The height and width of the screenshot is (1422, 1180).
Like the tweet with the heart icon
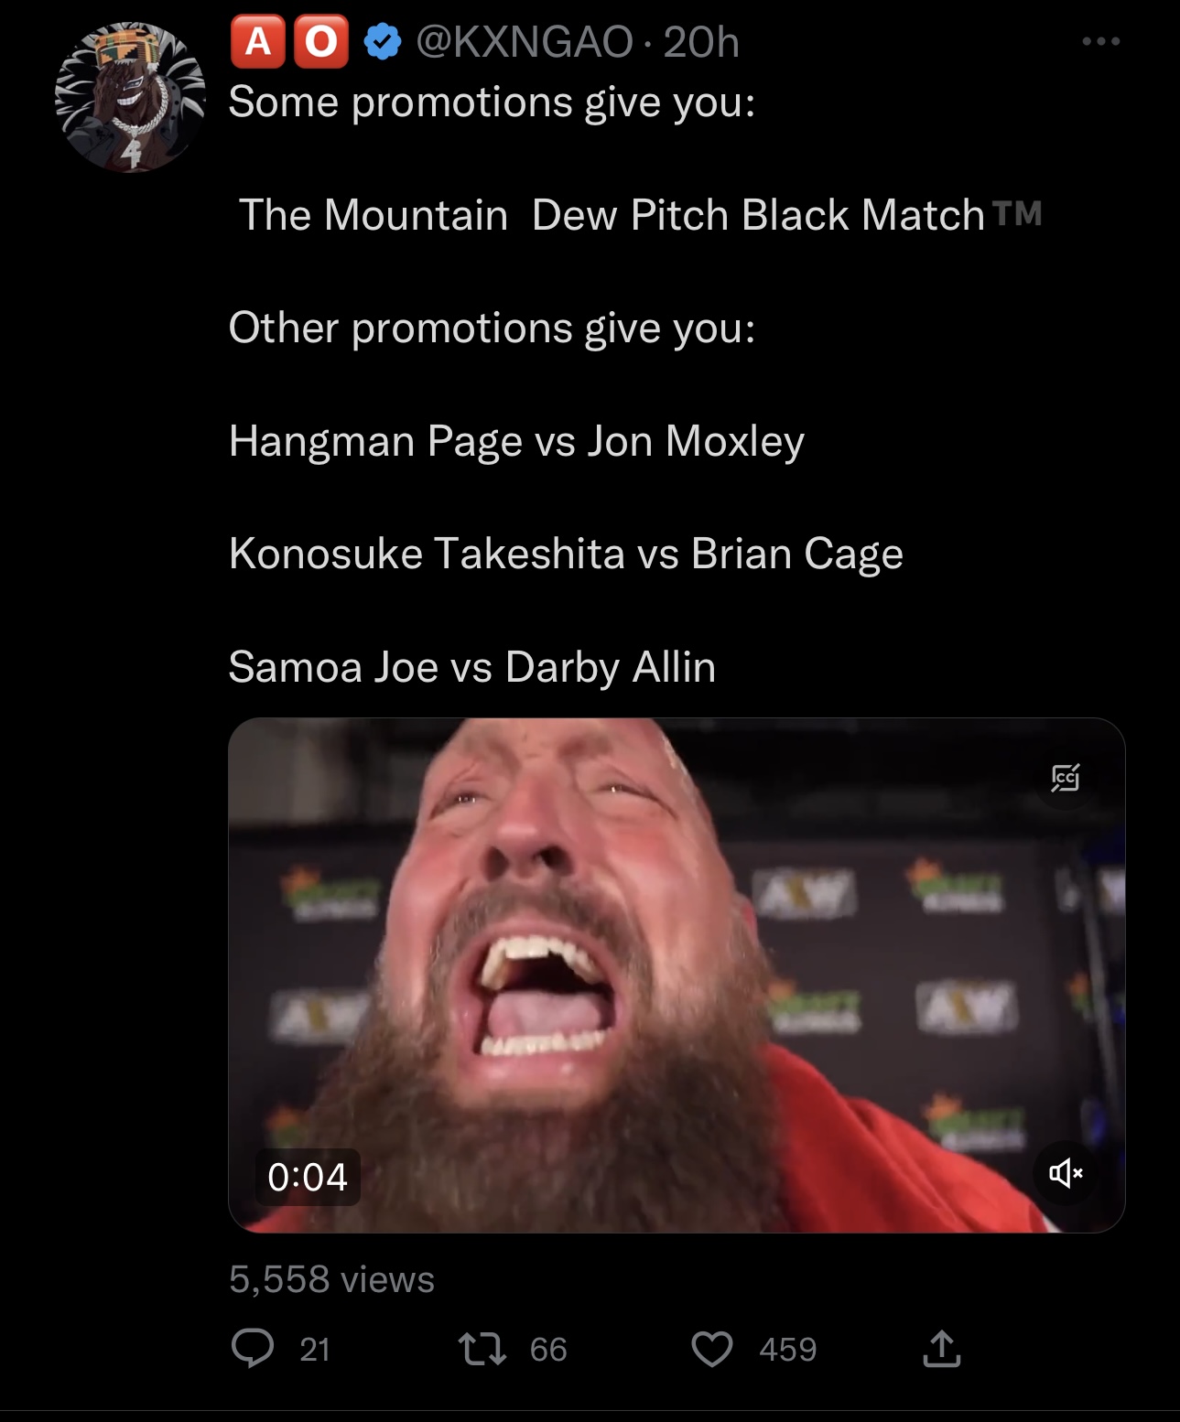point(711,1349)
